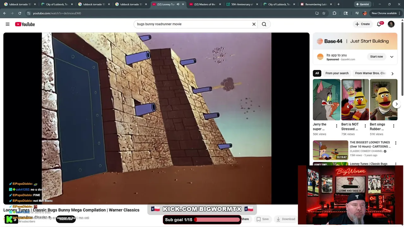This screenshot has height=227, width=404.
Task: Click the magnifier search button
Action: tap(264, 24)
